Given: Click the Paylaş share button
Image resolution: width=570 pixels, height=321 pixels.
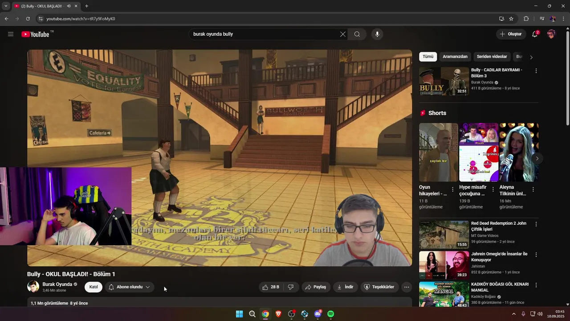Looking at the screenshot, I should 316,287.
